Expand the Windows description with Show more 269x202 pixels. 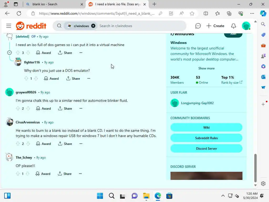tap(206, 68)
